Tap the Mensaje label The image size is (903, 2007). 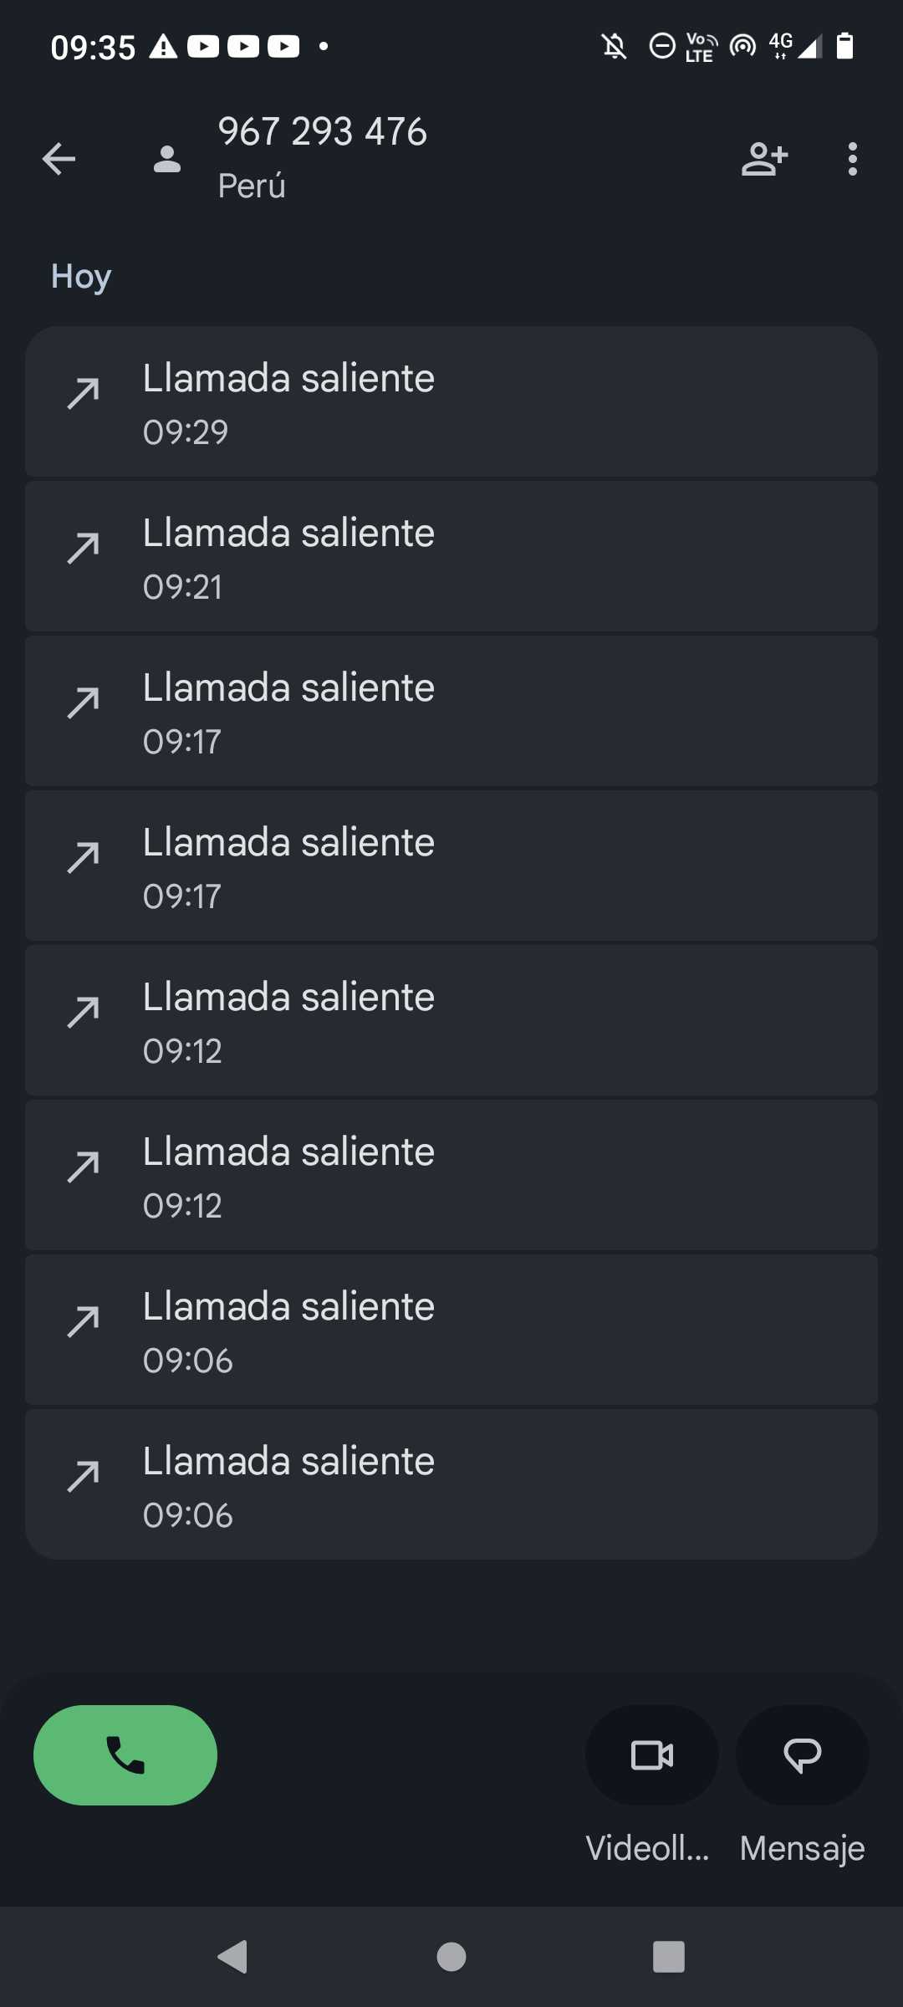[x=802, y=1848]
